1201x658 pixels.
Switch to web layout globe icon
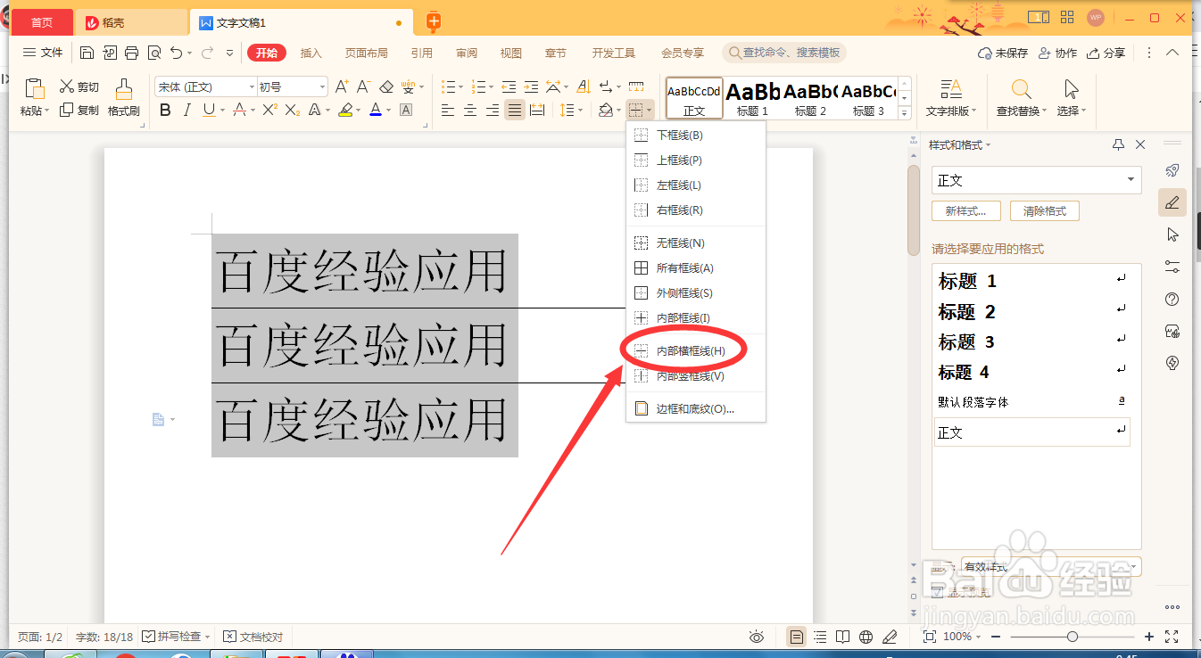point(866,637)
